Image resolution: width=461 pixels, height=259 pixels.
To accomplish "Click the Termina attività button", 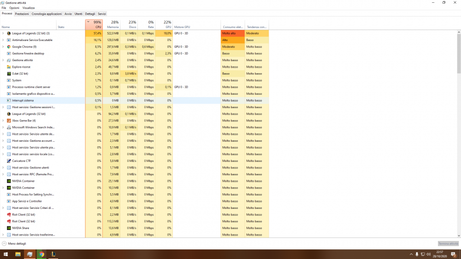I will (449, 244).
